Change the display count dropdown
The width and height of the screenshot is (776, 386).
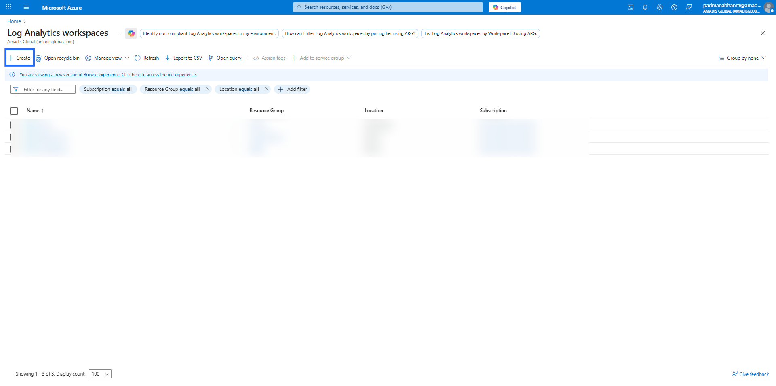(100, 374)
